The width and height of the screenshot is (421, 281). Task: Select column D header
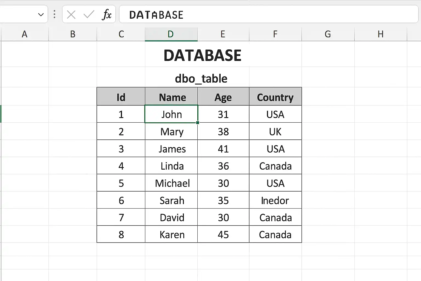(x=171, y=34)
